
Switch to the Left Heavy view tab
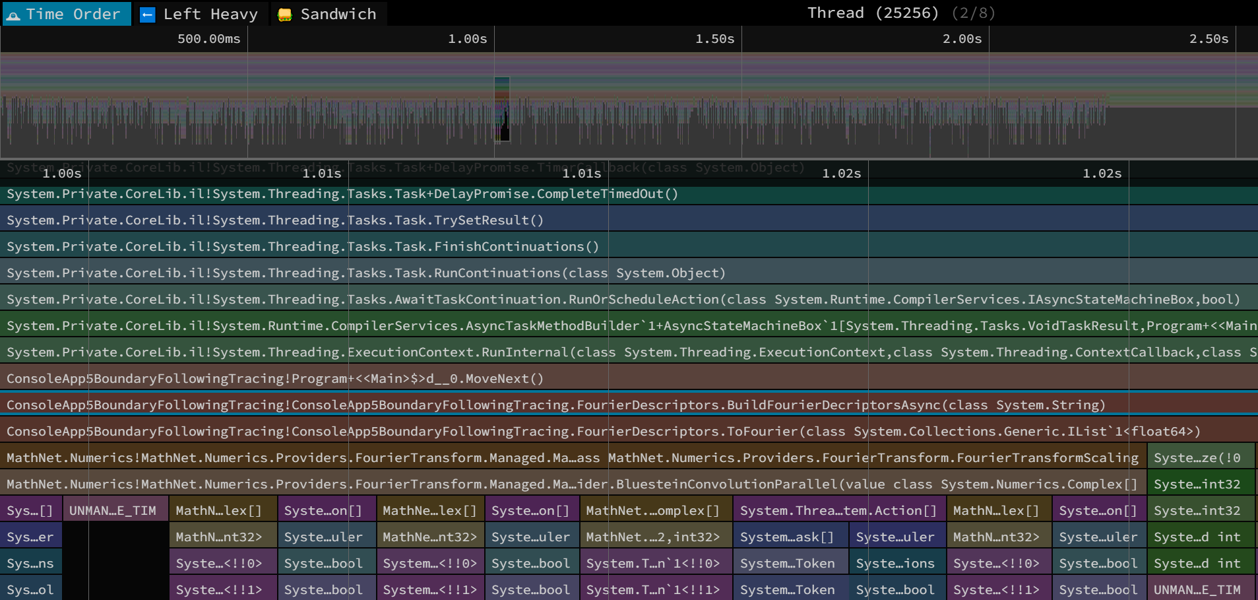click(200, 14)
